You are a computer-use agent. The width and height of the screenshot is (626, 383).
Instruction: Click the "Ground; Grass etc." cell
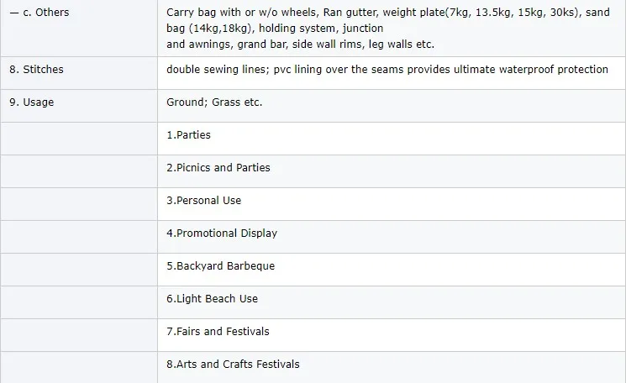(214, 102)
